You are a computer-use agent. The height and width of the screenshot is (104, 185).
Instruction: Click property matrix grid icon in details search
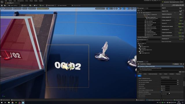click(180, 72)
